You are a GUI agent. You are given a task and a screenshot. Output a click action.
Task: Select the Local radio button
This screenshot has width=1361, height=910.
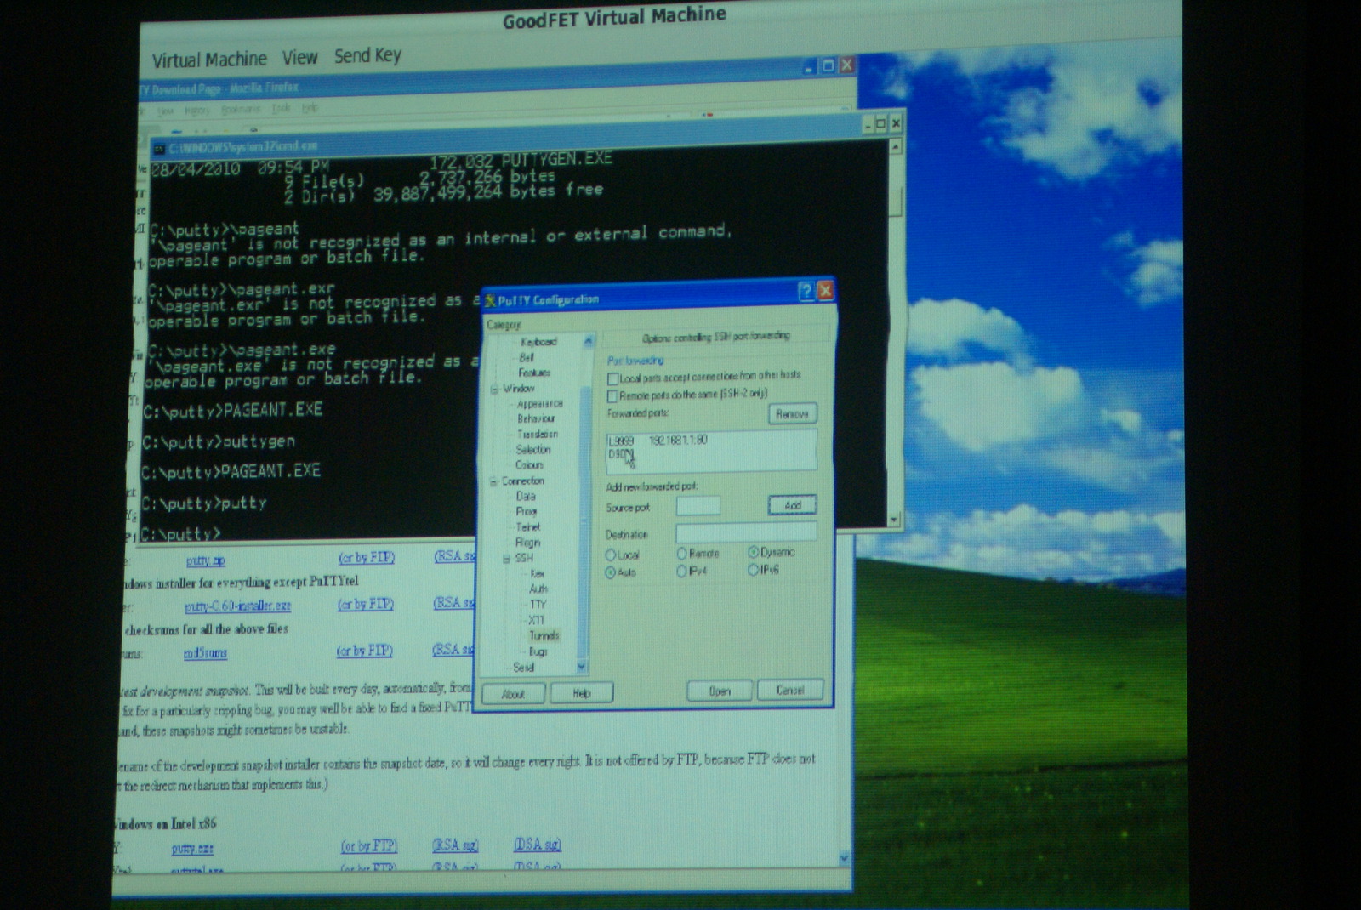(x=611, y=555)
